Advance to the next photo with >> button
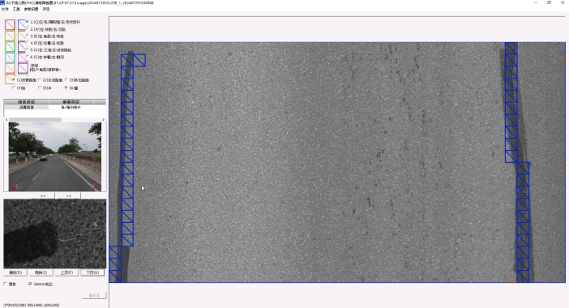This screenshot has width=569, height=308. point(68,196)
